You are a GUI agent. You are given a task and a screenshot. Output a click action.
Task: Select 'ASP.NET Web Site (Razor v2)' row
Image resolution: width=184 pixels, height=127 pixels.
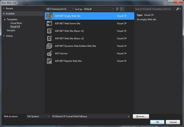click(89, 39)
